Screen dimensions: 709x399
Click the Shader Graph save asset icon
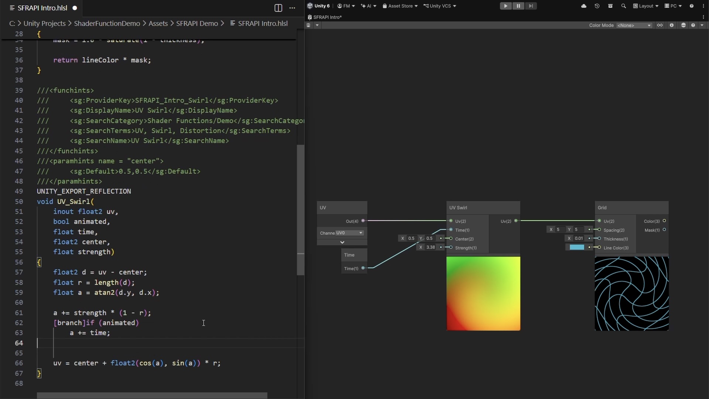(308, 25)
